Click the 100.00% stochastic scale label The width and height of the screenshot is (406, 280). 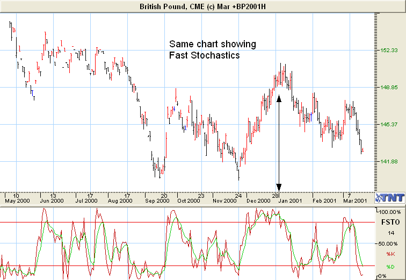click(390, 212)
